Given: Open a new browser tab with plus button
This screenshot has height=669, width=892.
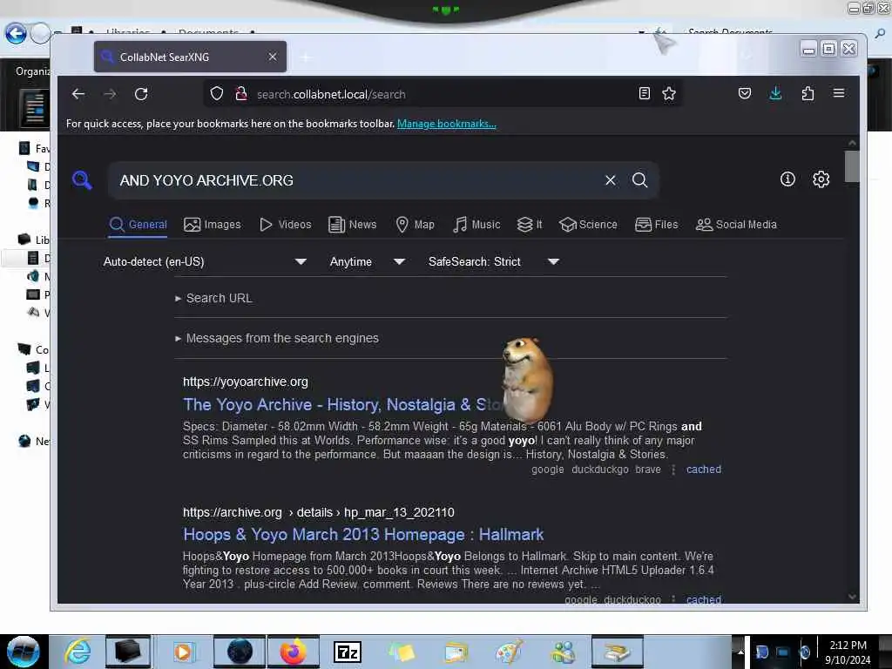Looking at the screenshot, I should (x=306, y=57).
